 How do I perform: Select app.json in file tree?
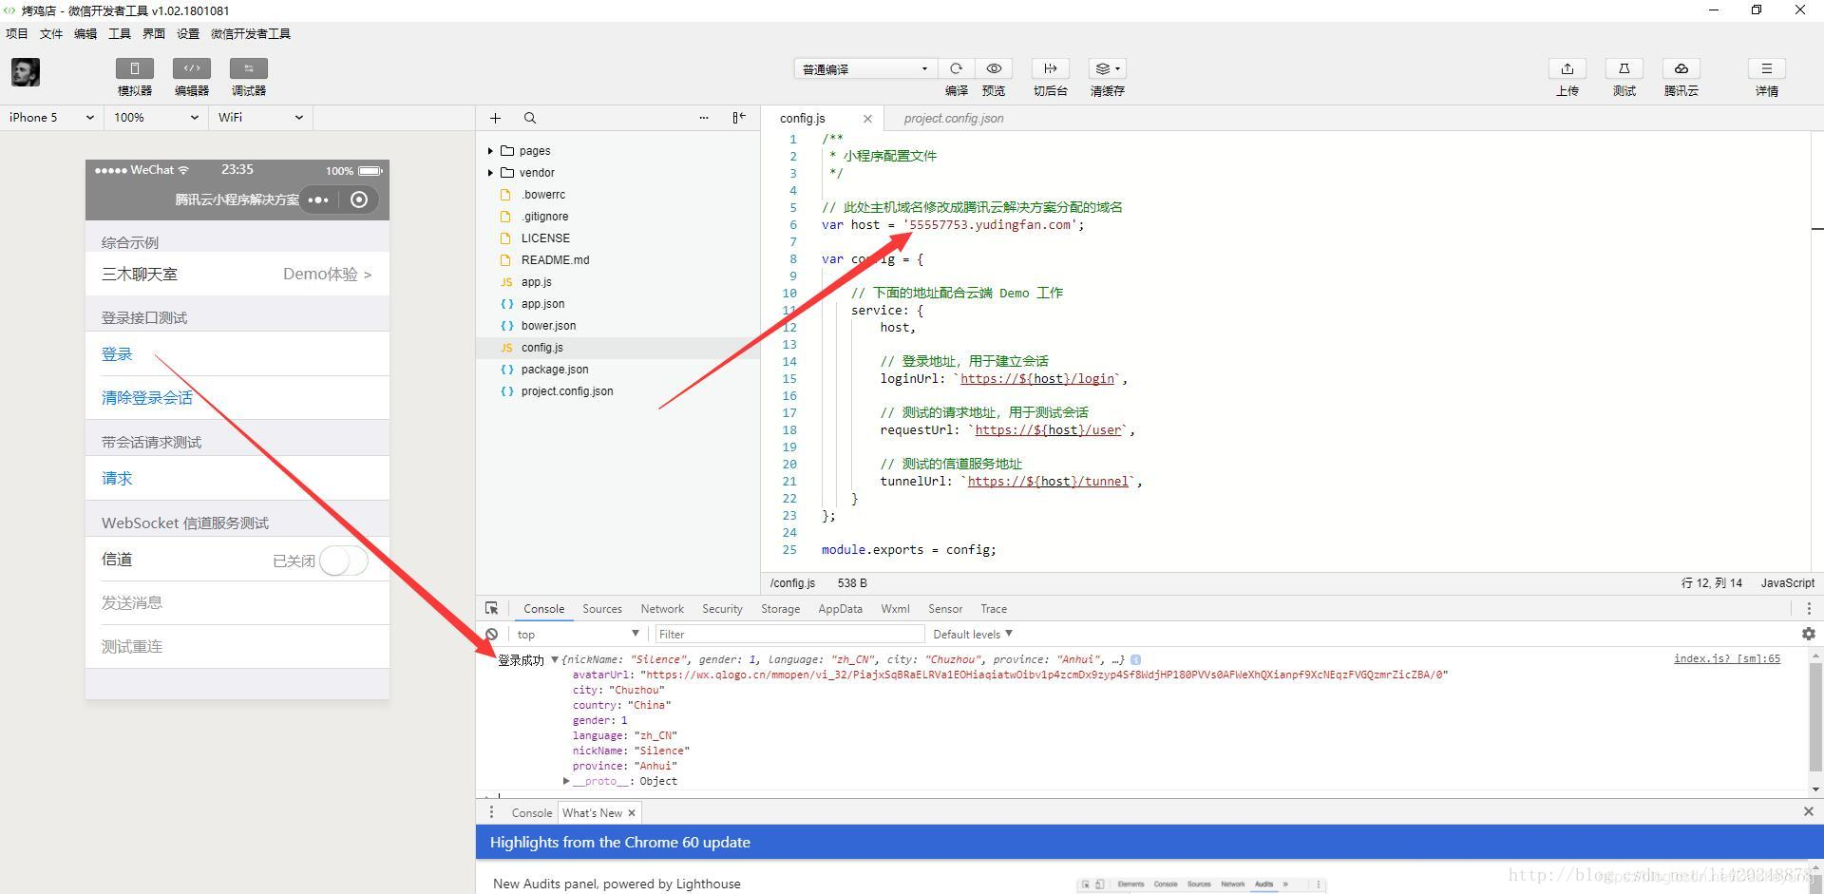(x=542, y=304)
